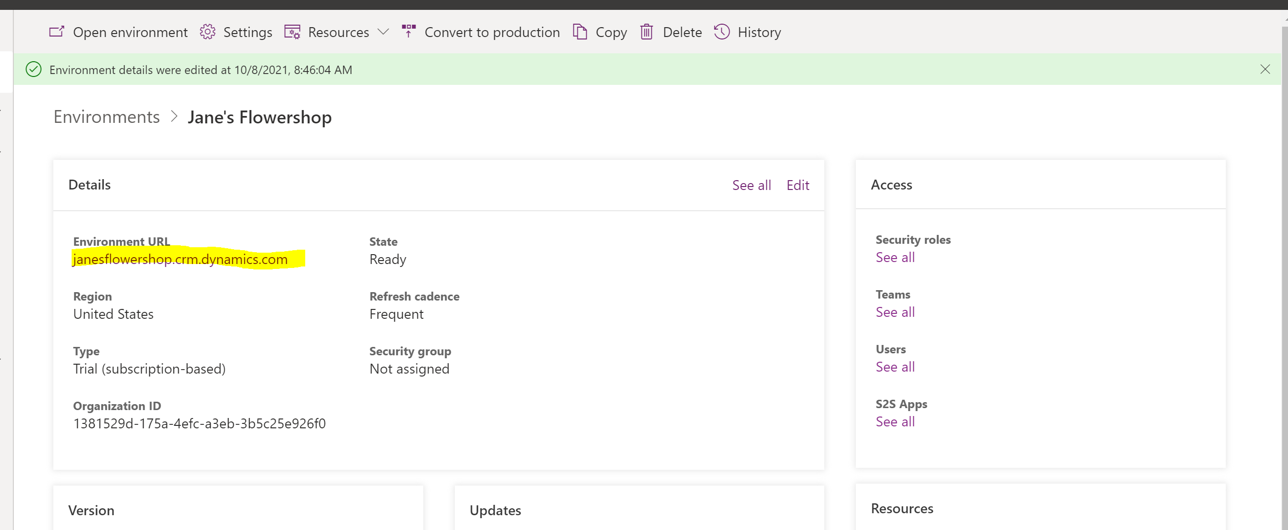Expand the Resources dropdown chevron
Screen dimensions: 1288x530
pyautogui.click(x=383, y=32)
